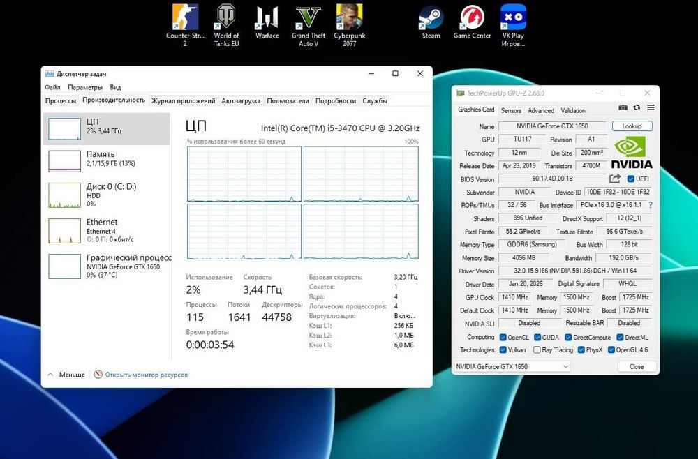Launch Wargaming Game Center icon
The height and width of the screenshot is (459, 698).
pyautogui.click(x=472, y=22)
